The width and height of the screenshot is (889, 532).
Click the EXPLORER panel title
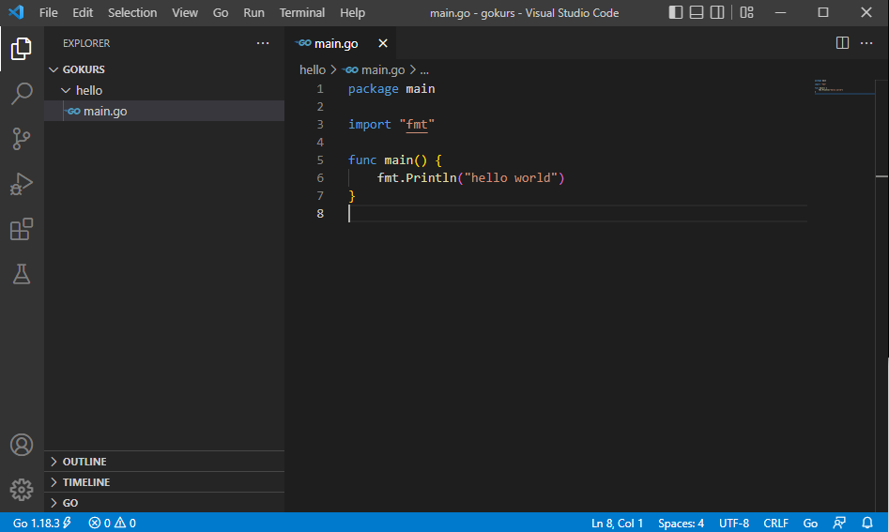pos(86,43)
